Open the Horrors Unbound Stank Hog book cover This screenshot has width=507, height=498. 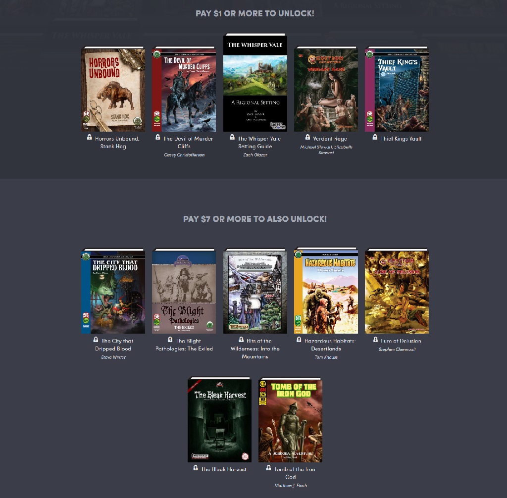(113, 89)
